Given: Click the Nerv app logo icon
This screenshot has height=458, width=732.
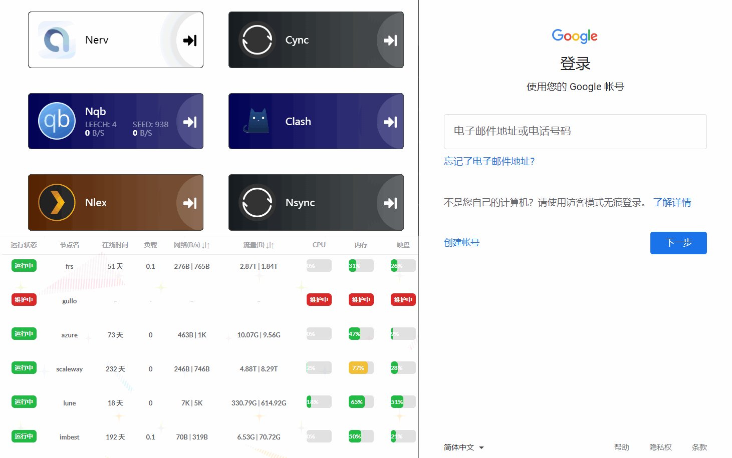Looking at the screenshot, I should [x=57, y=40].
